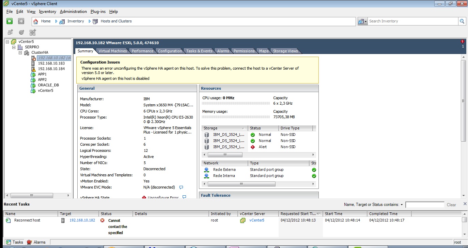Focus the Recent Tasks filter field
Viewport: 468px width, 248px height.
[425, 205]
